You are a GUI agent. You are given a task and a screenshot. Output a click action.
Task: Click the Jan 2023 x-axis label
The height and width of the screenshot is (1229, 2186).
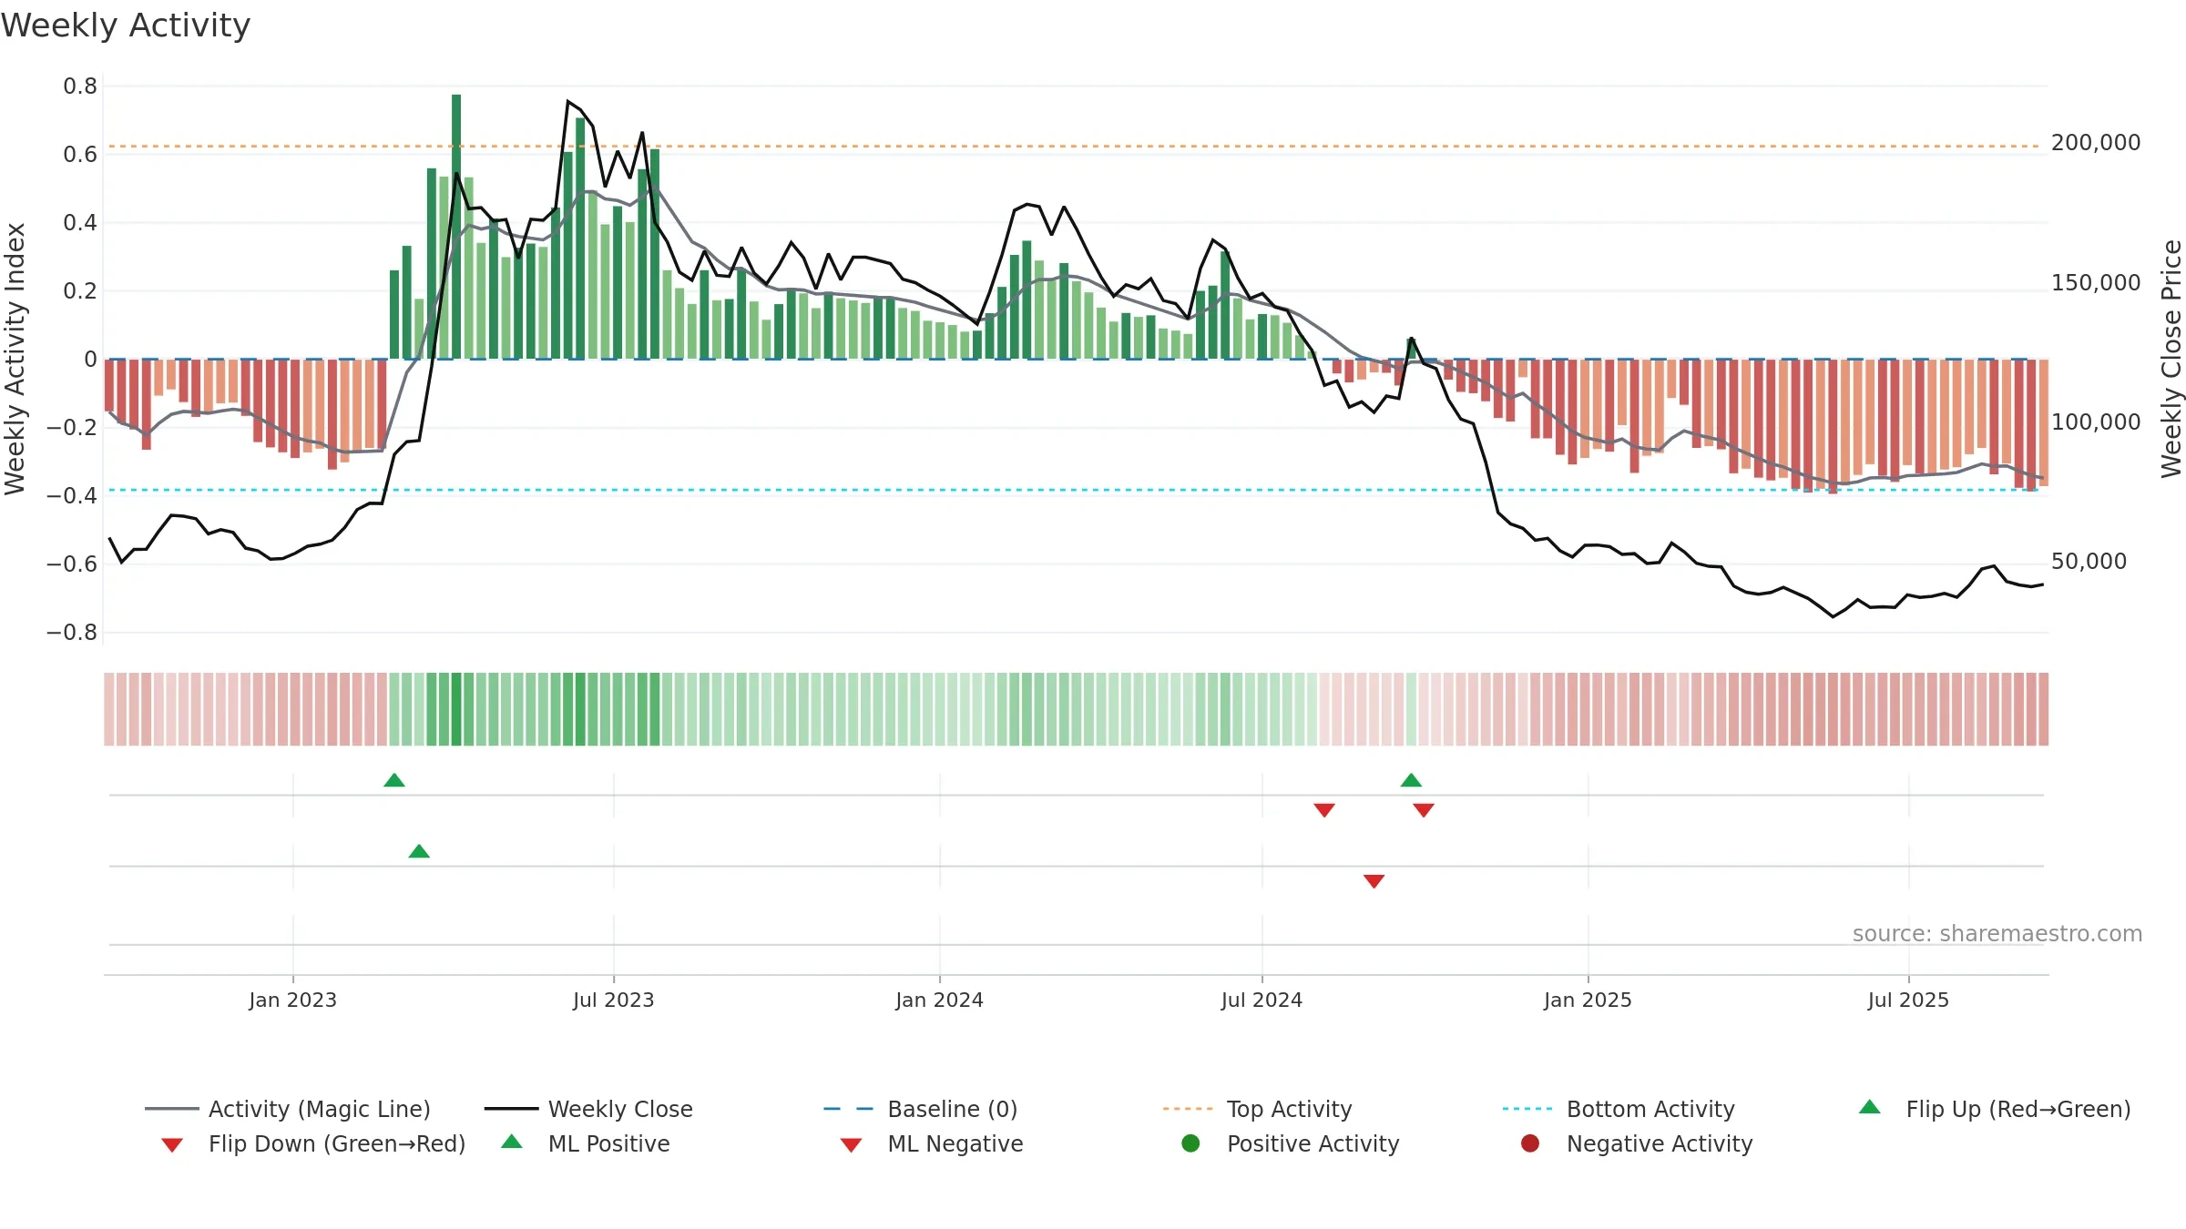click(293, 1000)
